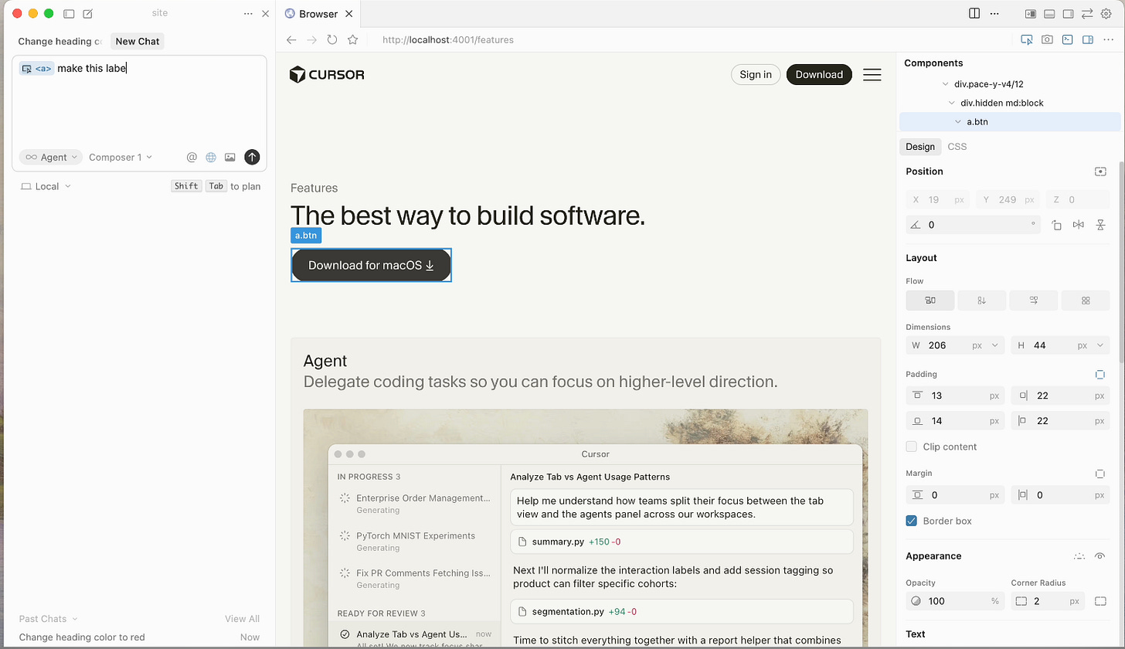1125x649 pixels.
Task: Close the Browser tab
Action: (350, 14)
